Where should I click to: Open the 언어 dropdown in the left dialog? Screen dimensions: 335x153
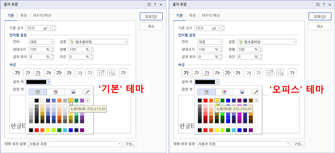click(x=41, y=42)
